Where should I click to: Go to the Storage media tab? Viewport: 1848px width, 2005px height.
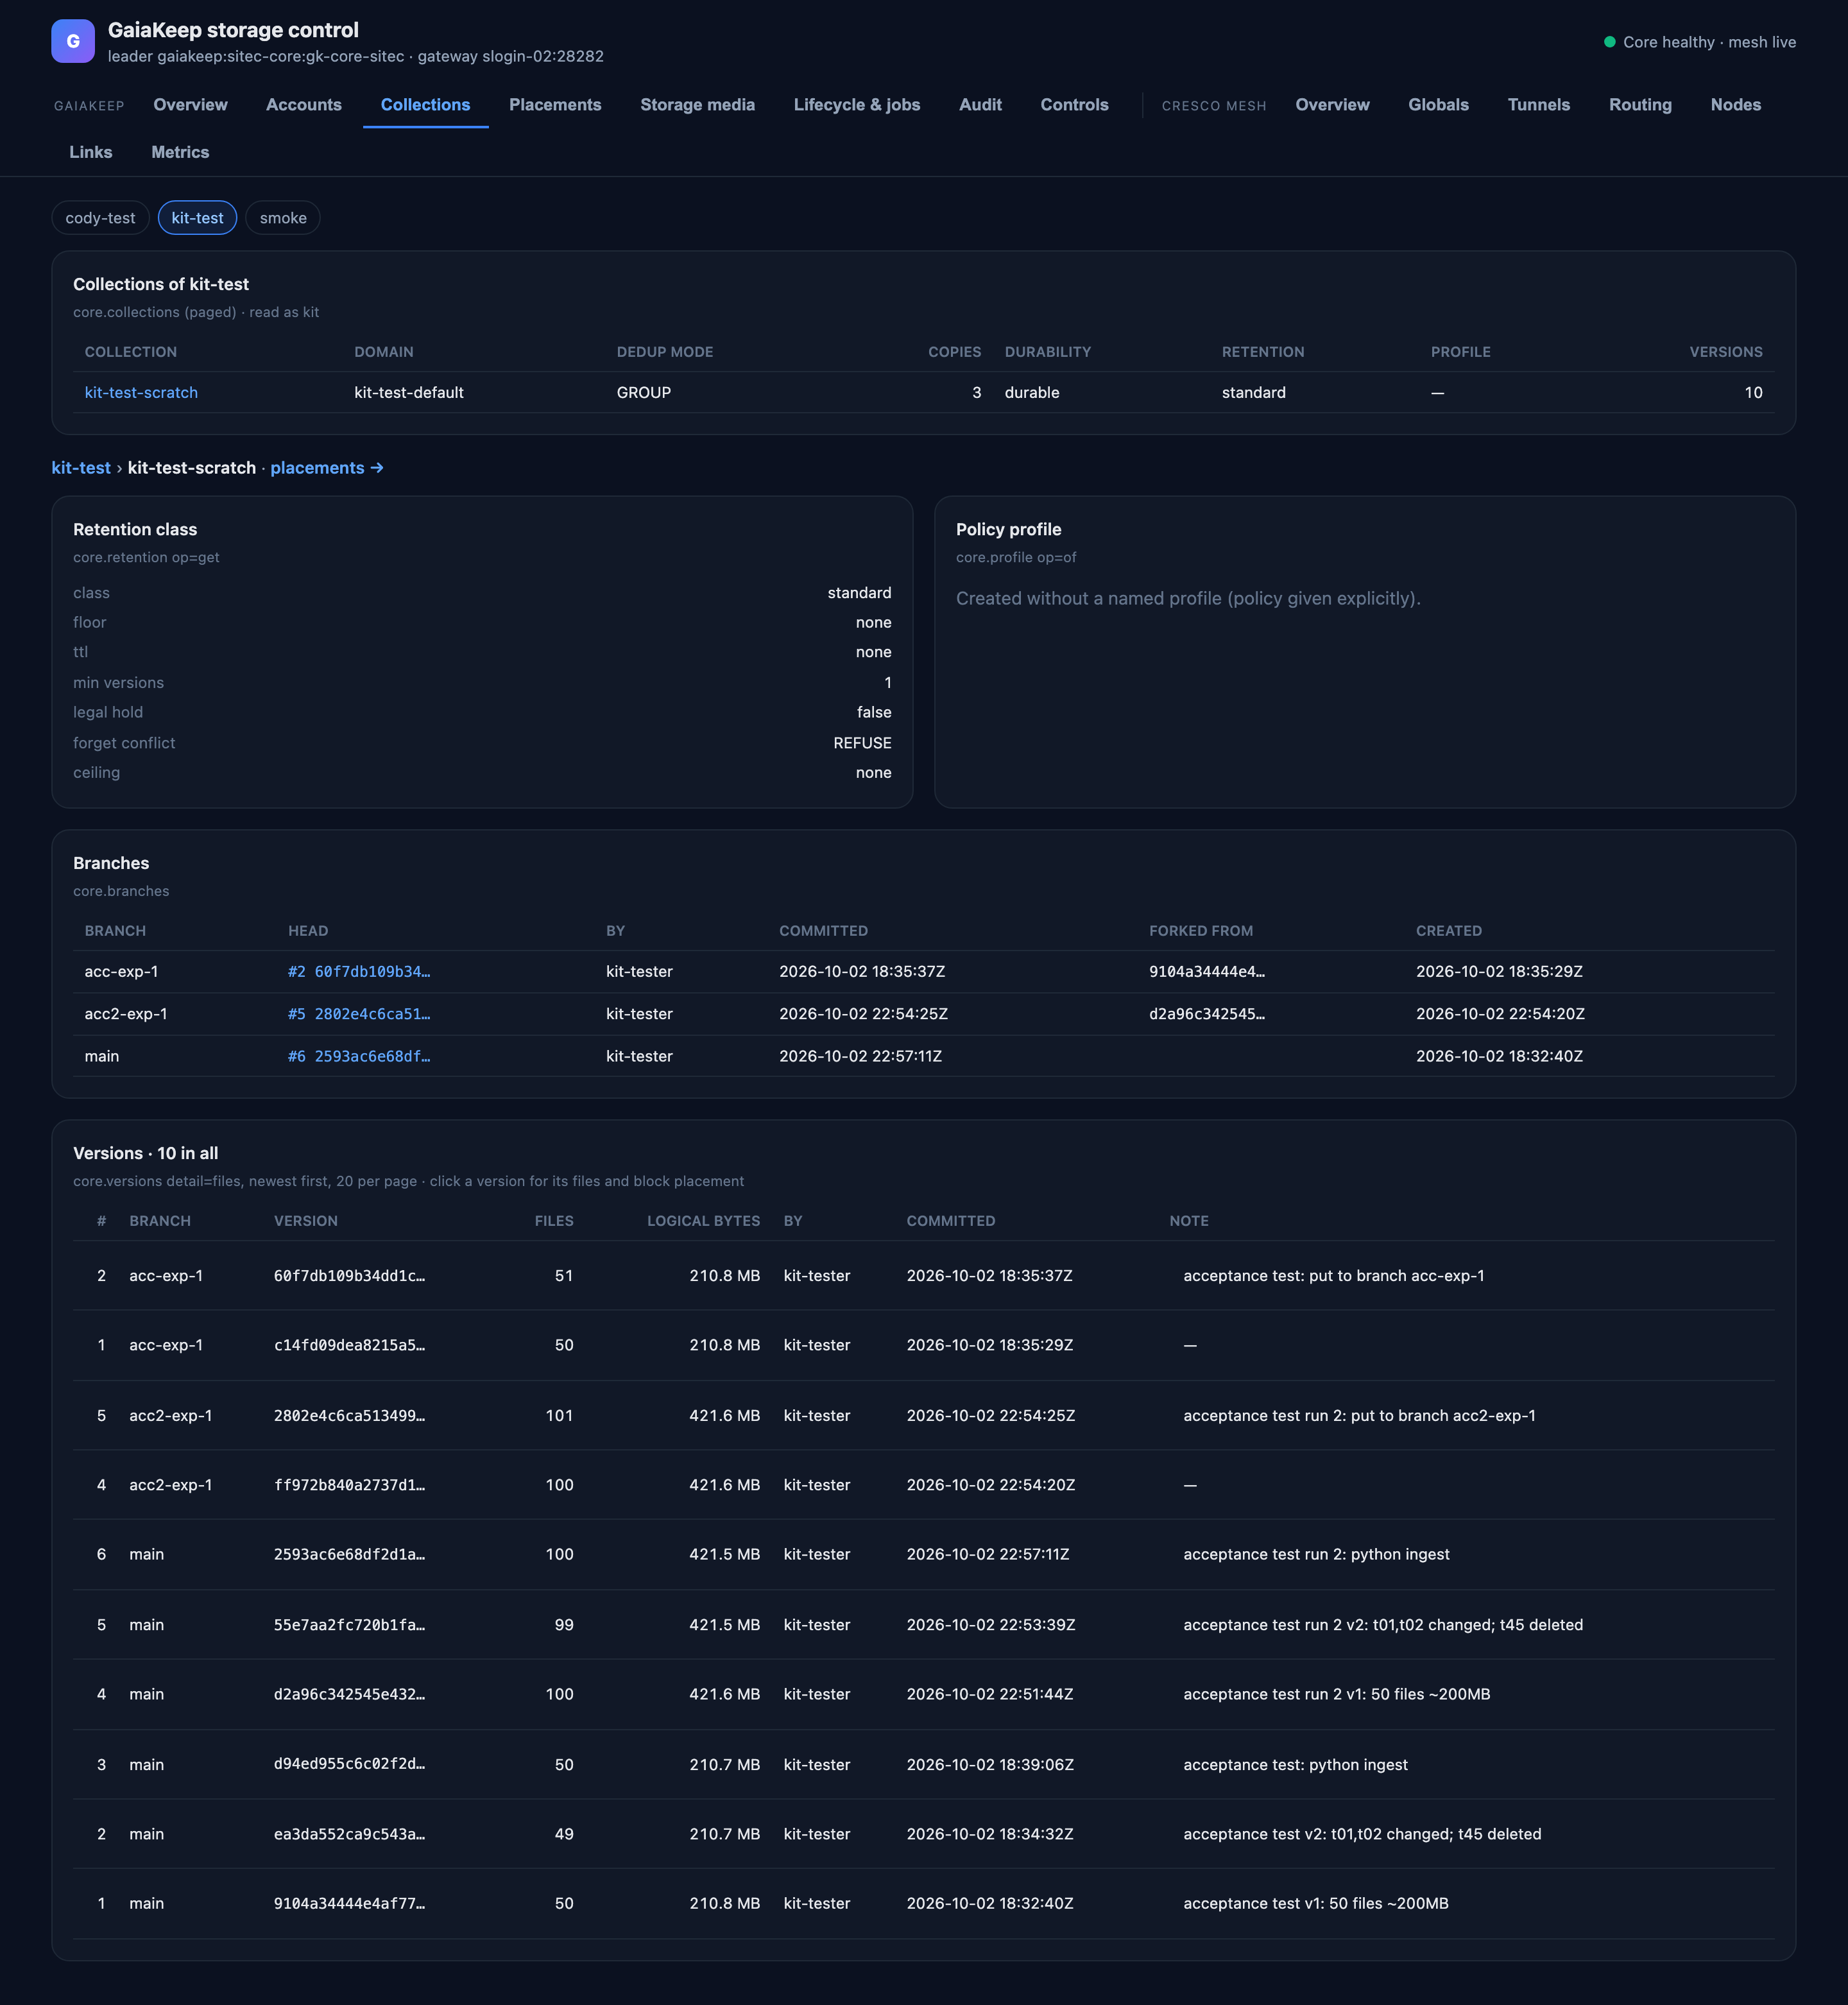click(697, 105)
